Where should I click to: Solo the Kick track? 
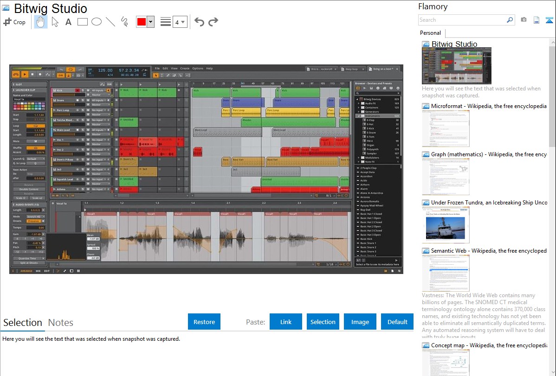83,90
